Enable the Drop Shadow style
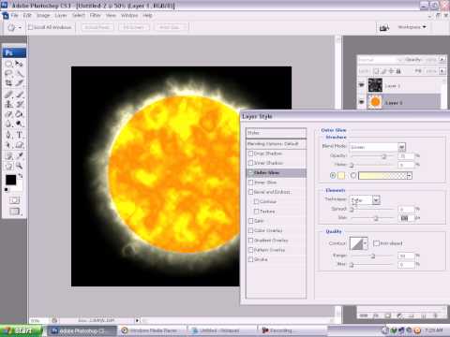450x337 pixels. 250,154
